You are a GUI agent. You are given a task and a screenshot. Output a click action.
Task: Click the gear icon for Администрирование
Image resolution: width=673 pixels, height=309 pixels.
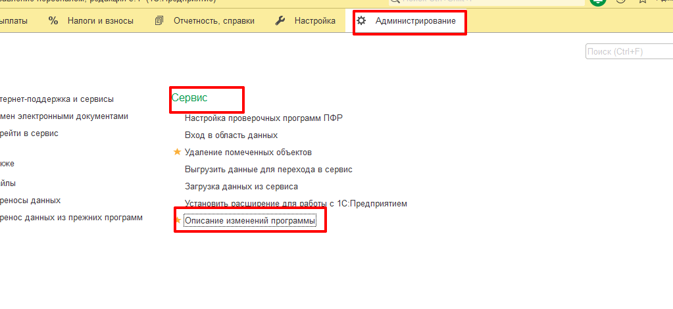point(361,21)
